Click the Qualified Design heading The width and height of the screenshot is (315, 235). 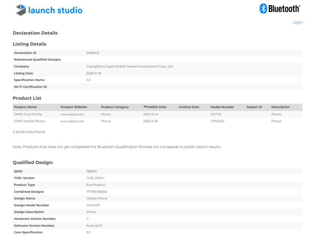(x=33, y=162)
